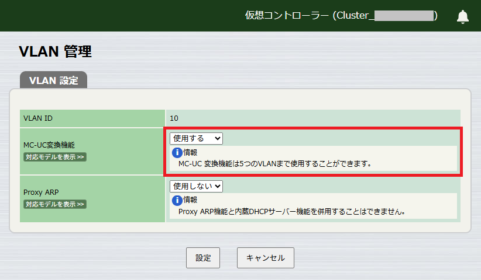Click the MC-UC 変換機能は5つのVLAN info message
481x280 pixels.
coord(275,164)
